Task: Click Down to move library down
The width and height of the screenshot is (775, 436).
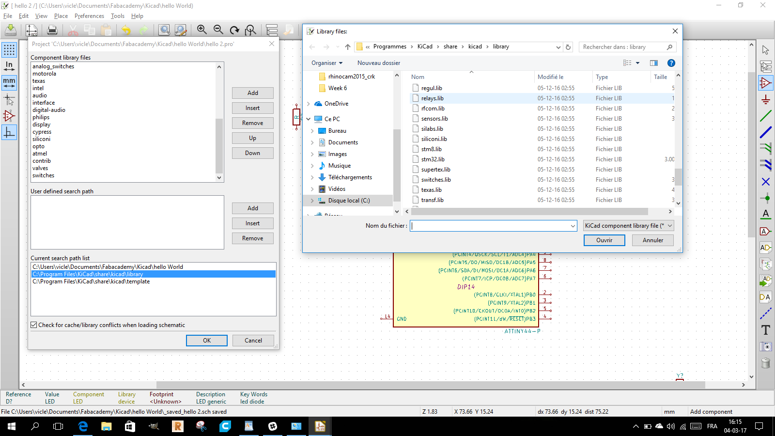Action: click(252, 153)
